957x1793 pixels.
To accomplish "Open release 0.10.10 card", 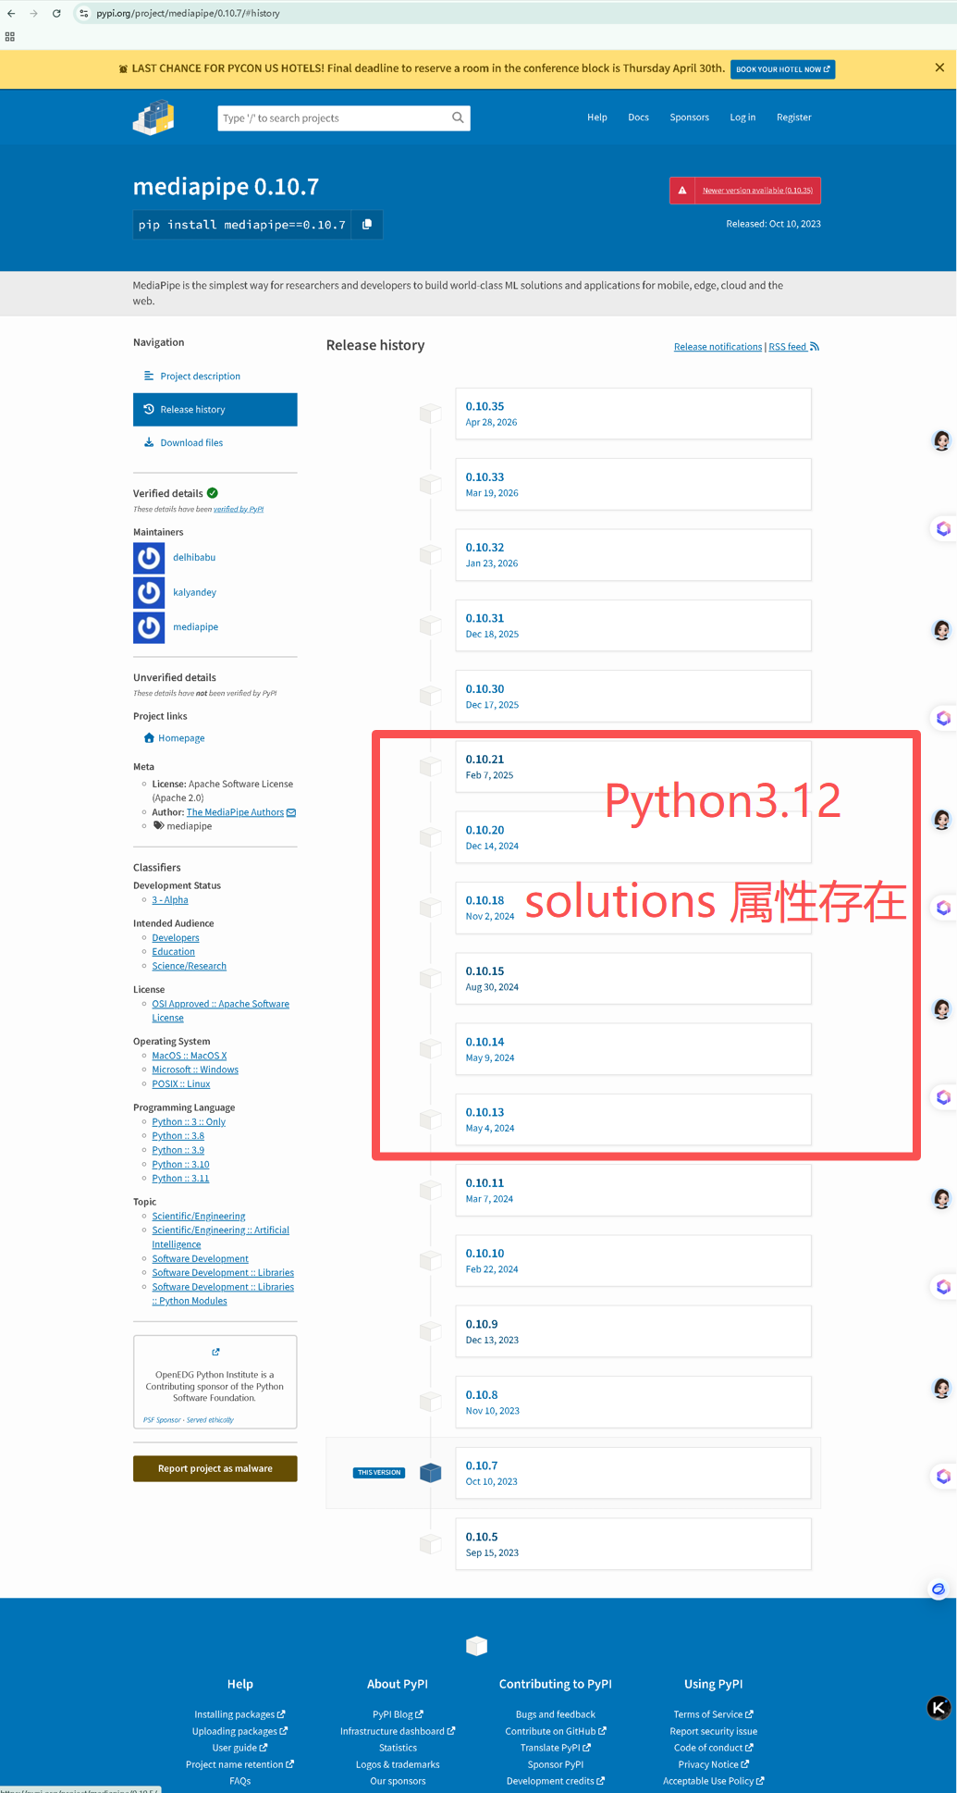I will [x=633, y=1261].
